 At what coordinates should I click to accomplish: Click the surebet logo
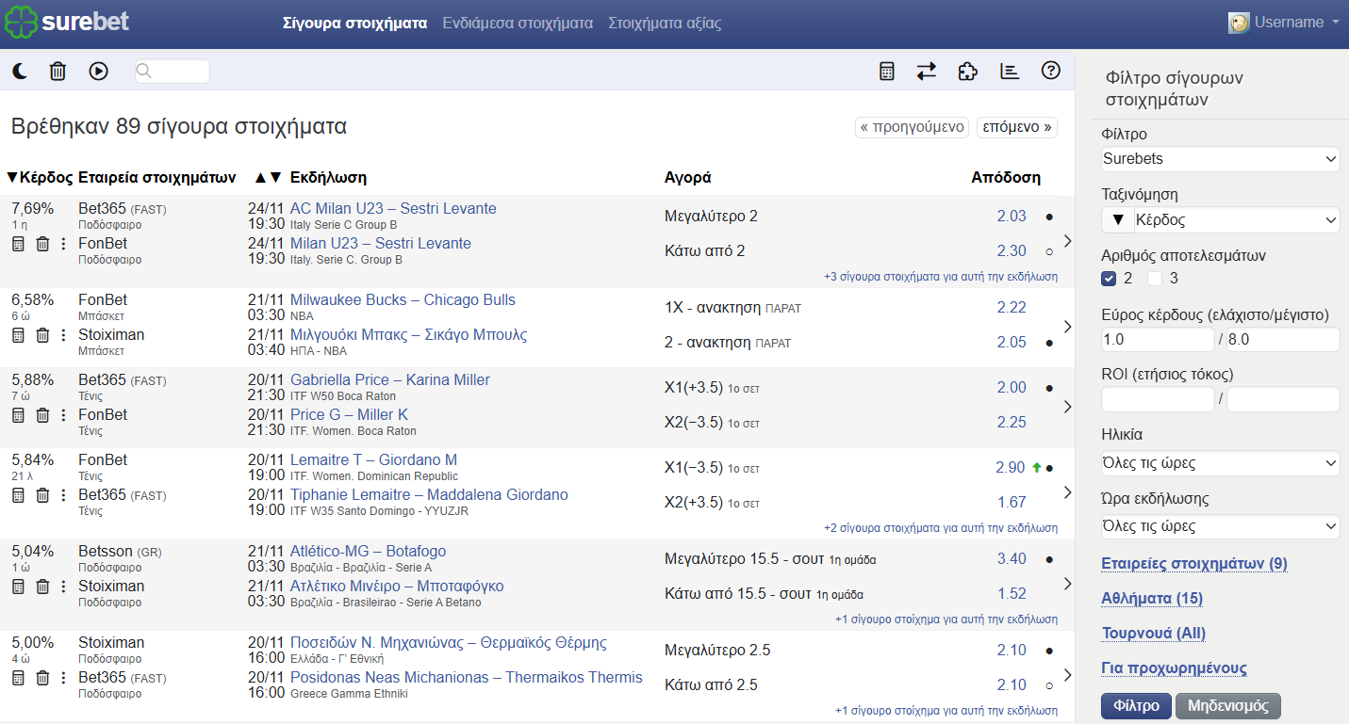67,22
